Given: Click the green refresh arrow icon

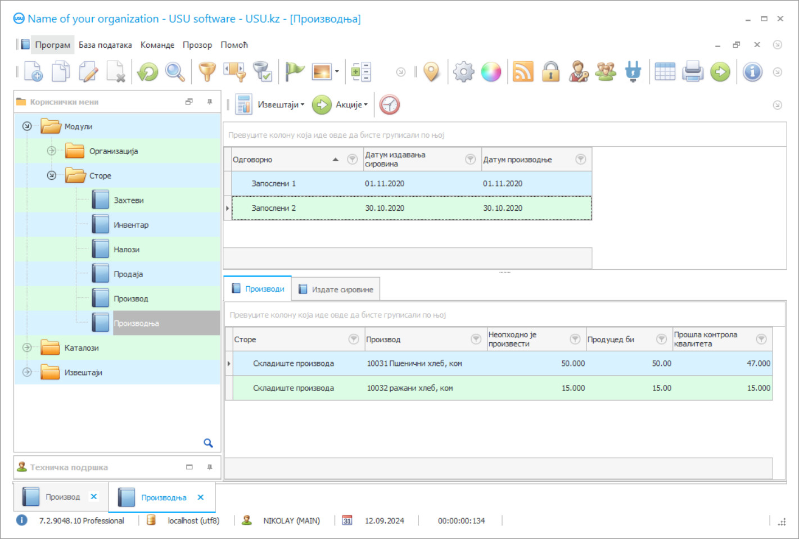Looking at the screenshot, I should click(x=148, y=71).
